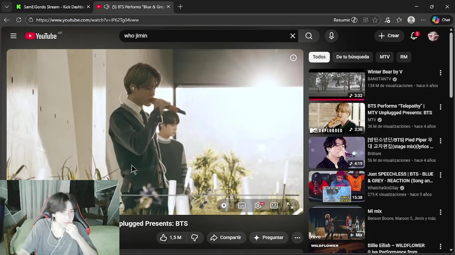Open the notifications bell
This screenshot has height=255, width=455.
tap(414, 36)
